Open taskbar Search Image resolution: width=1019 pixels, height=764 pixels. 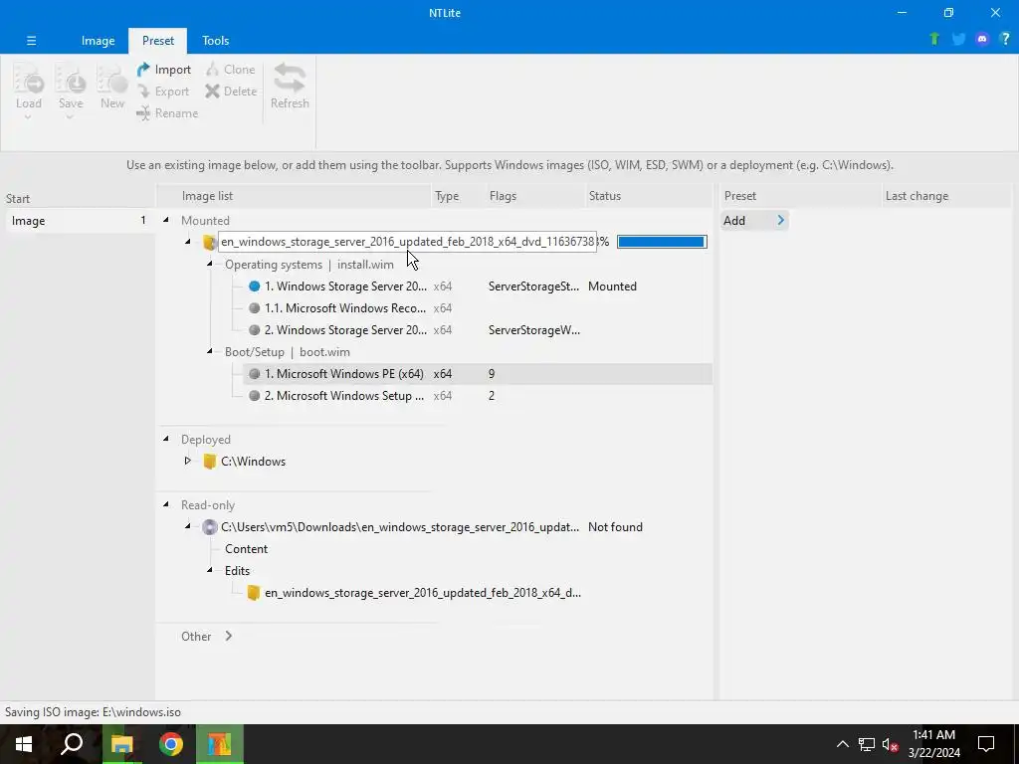[72, 744]
